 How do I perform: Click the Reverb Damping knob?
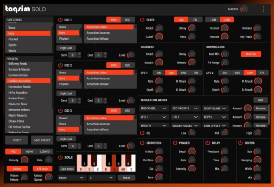pos(258,160)
